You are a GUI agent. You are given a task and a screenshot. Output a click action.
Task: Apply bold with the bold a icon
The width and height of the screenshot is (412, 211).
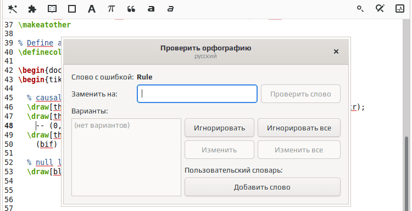151,9
